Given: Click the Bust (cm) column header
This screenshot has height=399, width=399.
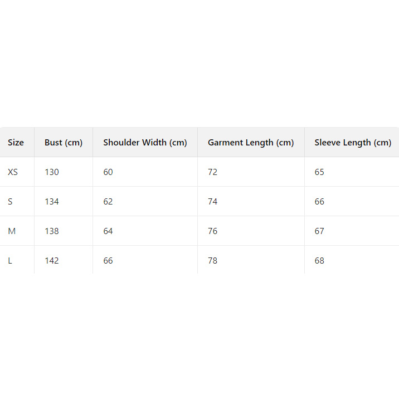Looking at the screenshot, I should coord(63,143).
